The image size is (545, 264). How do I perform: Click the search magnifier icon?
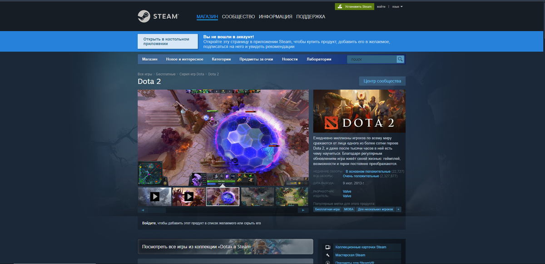400,60
